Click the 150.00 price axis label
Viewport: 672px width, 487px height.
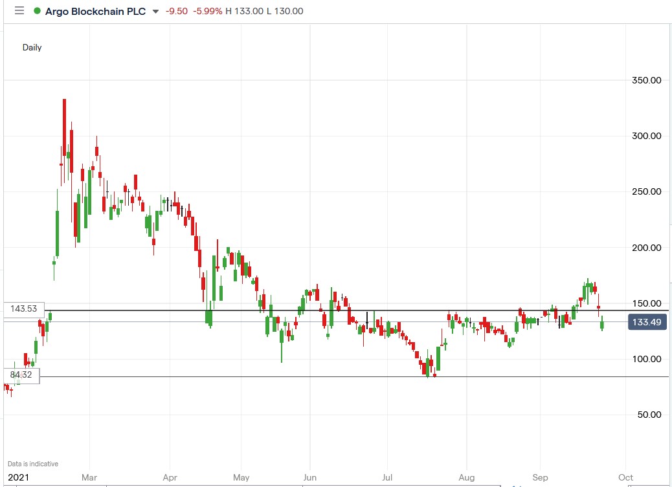tap(646, 303)
